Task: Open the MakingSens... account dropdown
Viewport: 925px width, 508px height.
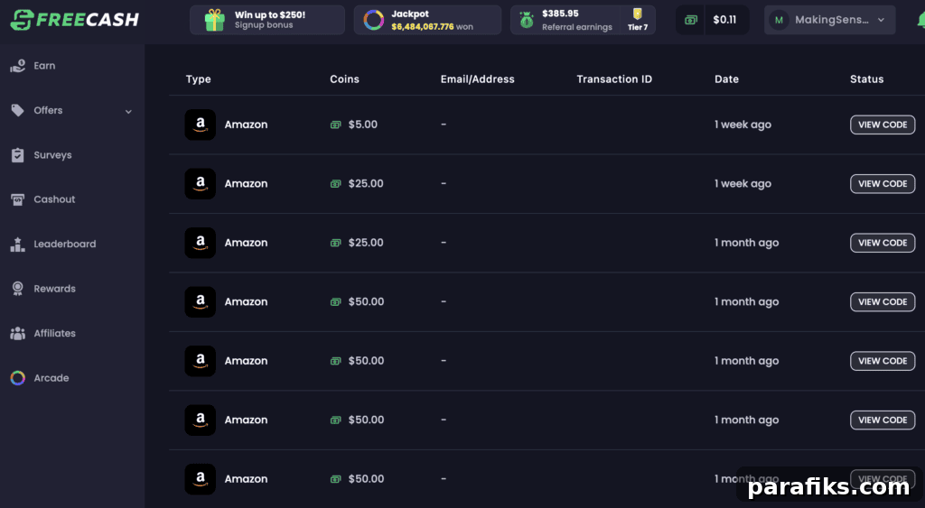Action: click(830, 20)
